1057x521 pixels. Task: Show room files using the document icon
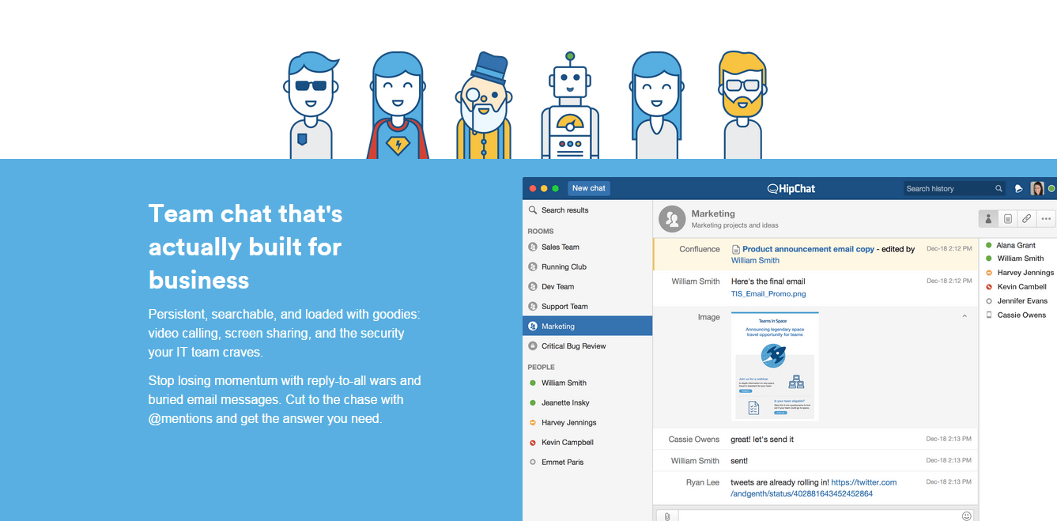point(1007,219)
